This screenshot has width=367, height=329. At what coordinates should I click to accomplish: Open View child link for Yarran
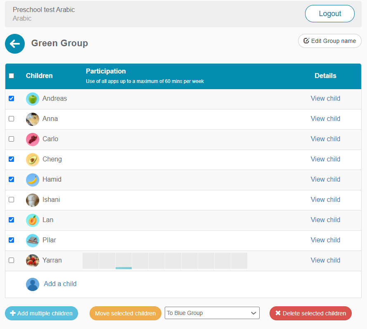[325, 260]
